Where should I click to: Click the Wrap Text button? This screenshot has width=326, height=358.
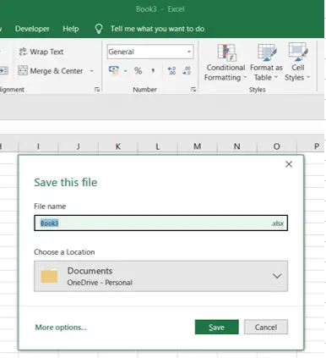[x=41, y=52]
